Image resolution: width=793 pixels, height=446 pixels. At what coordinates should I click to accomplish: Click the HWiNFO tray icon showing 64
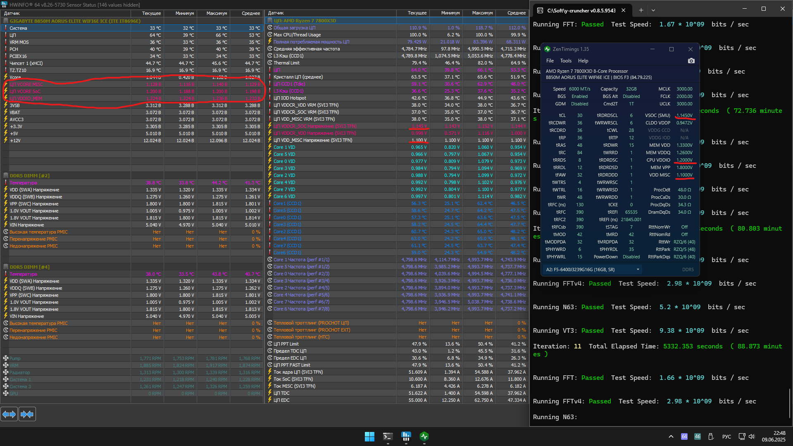click(684, 436)
